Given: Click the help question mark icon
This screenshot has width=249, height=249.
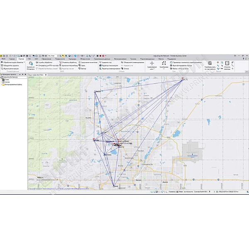Looking at the screenshot, I should click(243, 59).
